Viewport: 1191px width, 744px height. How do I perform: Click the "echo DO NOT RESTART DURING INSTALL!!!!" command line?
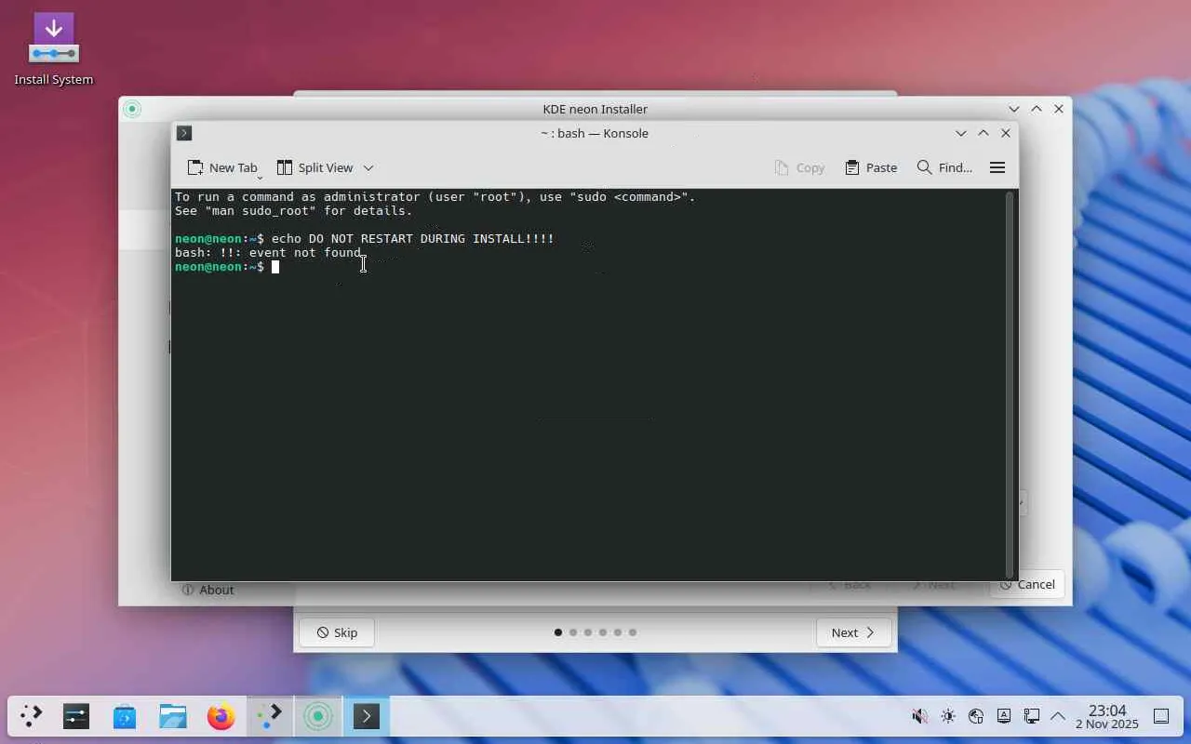coord(413,239)
